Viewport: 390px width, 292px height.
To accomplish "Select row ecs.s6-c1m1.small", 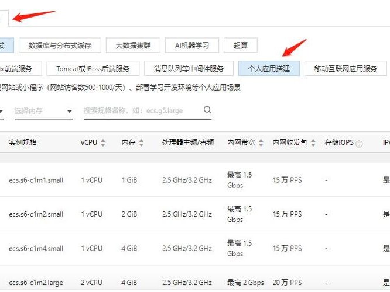I will point(195,180).
